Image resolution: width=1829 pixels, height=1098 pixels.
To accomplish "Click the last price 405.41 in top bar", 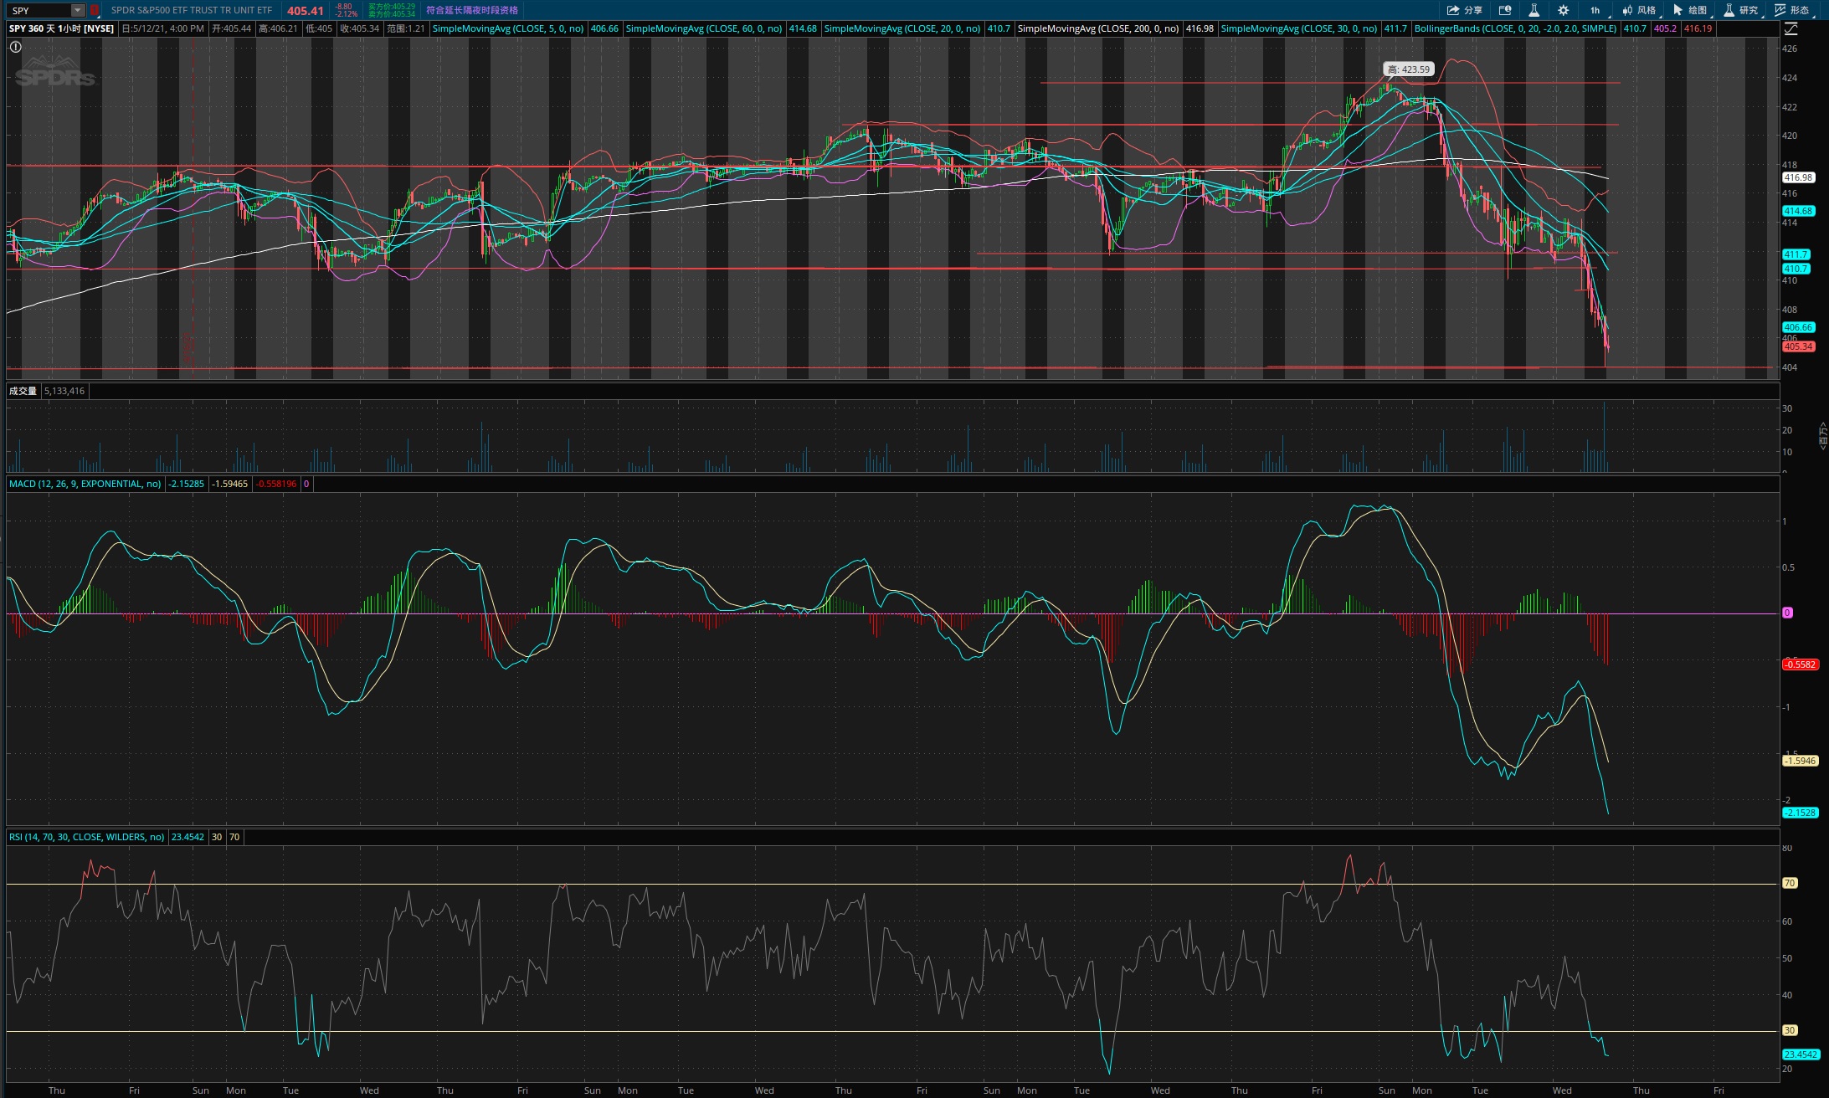I will point(305,11).
